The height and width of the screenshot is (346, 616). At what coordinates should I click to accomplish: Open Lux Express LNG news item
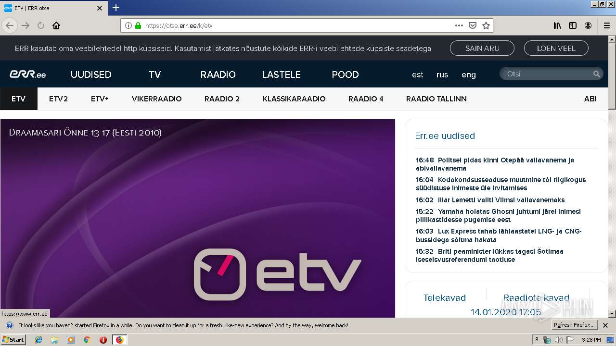pos(499,235)
